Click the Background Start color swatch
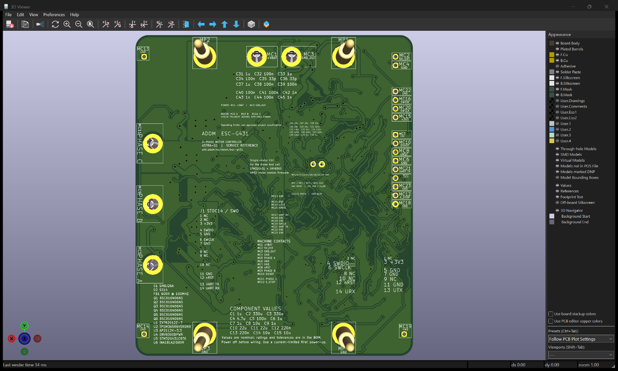The width and height of the screenshot is (618, 371). [552, 216]
